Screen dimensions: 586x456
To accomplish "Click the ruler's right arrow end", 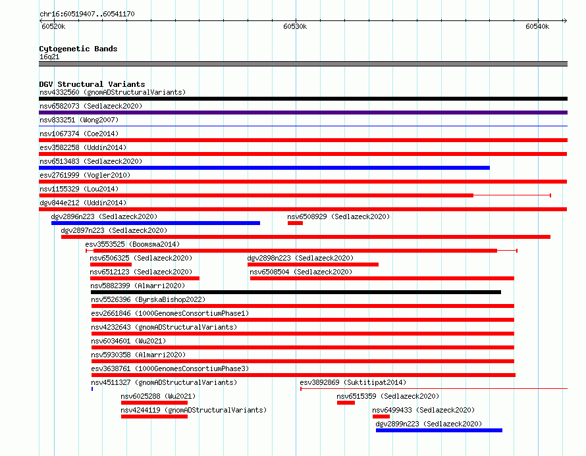I will tap(565, 21).
